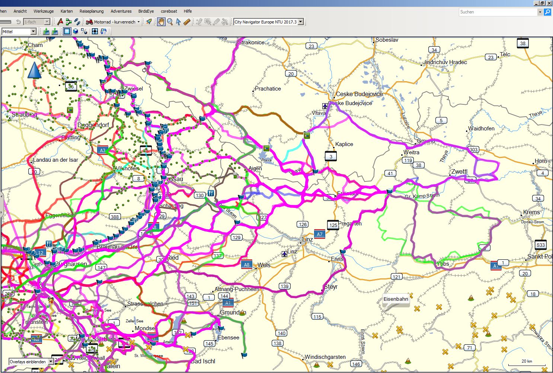Open the Overlays einblenden selector

pos(51,362)
